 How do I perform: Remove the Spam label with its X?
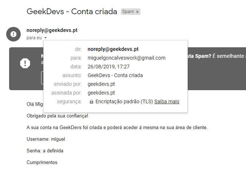click(137, 12)
